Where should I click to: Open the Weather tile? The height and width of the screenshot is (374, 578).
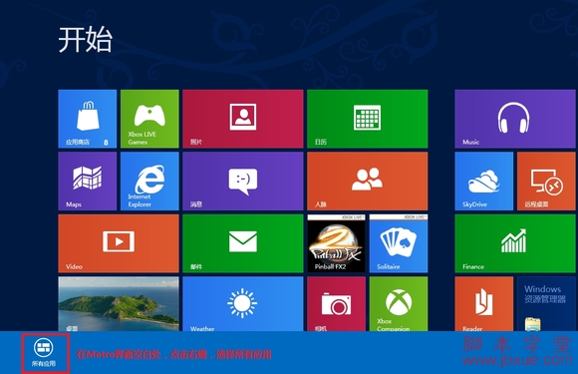click(243, 304)
